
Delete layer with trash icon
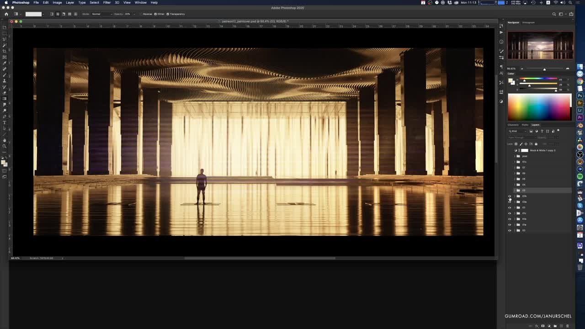(567, 326)
